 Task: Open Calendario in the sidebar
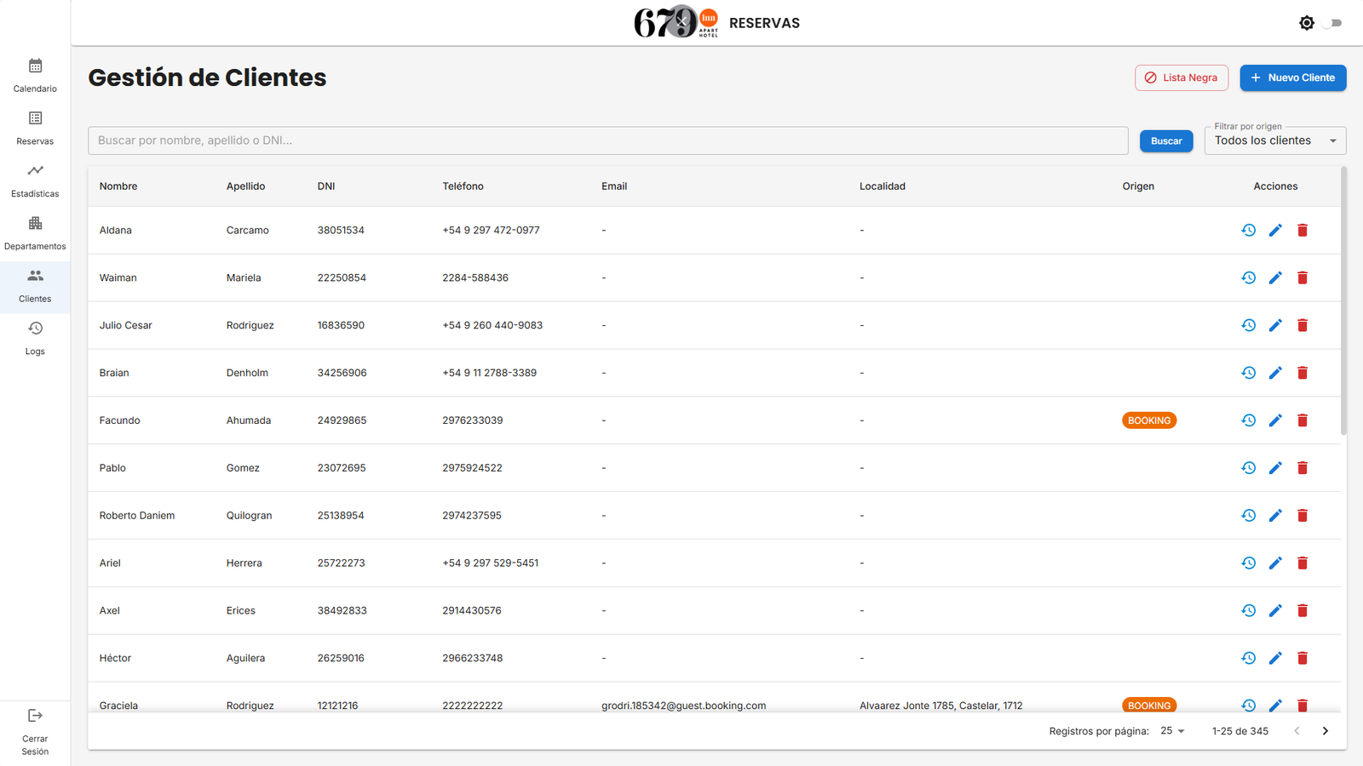pos(35,76)
